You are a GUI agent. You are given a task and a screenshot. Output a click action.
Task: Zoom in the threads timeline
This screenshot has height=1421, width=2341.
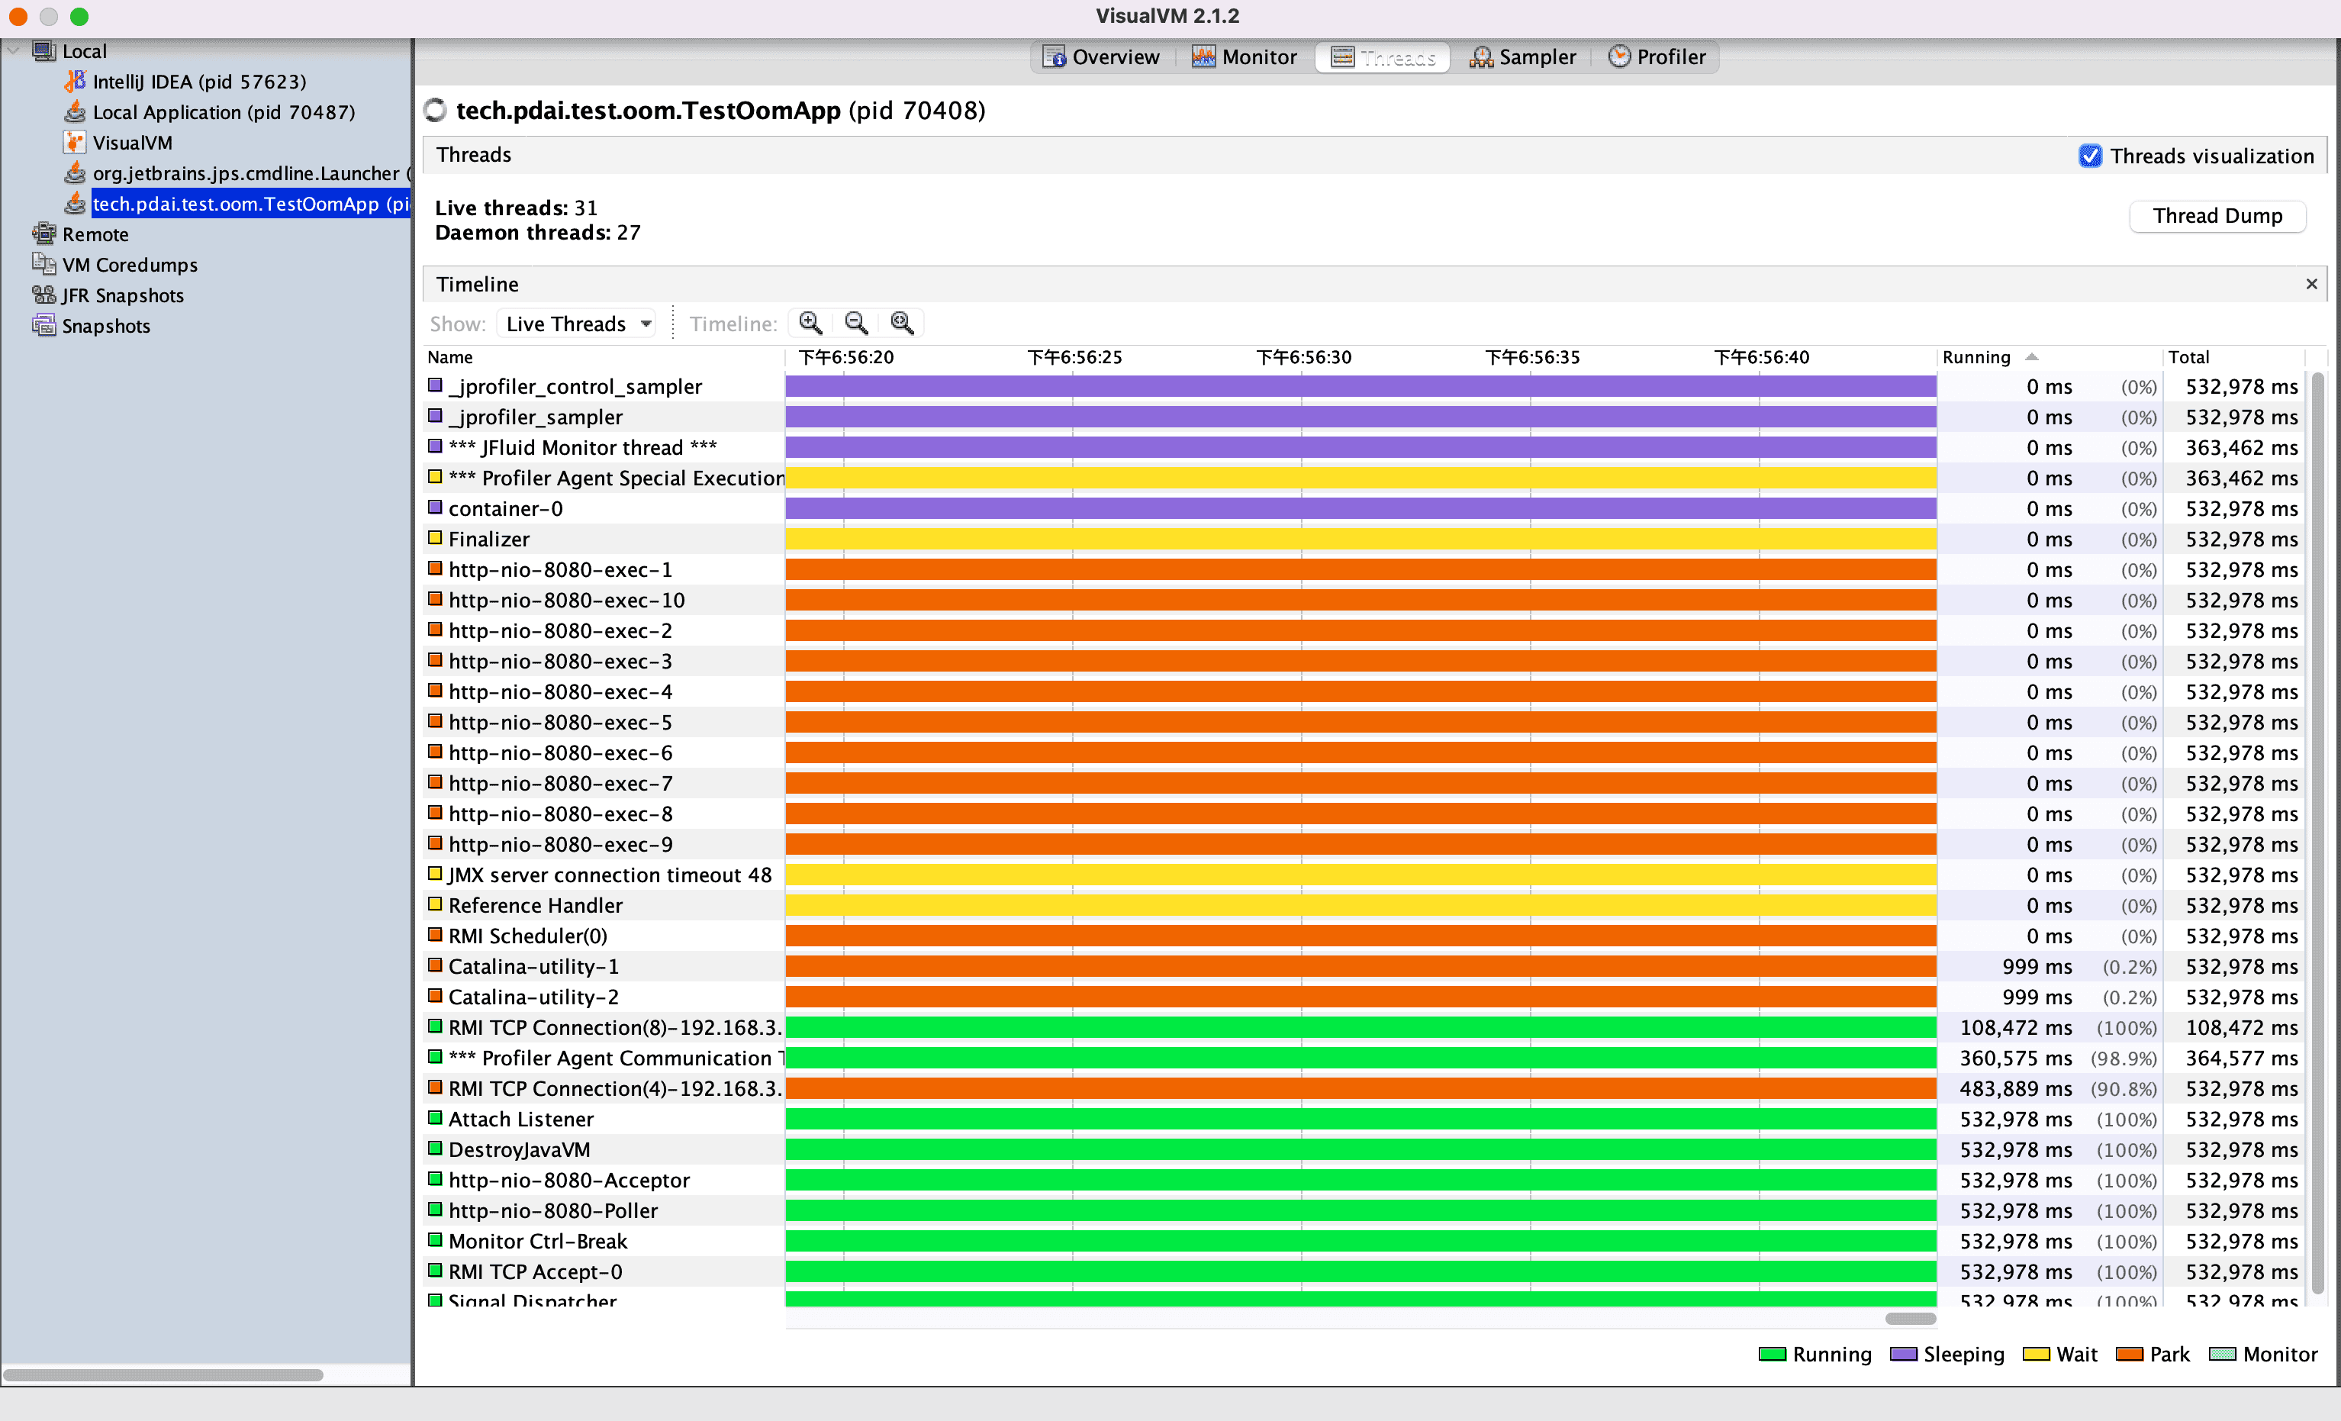(x=810, y=323)
